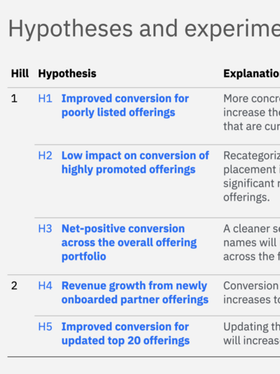This screenshot has width=280, height=374.
Task: Click the Hill column header
Action: tap(20, 74)
